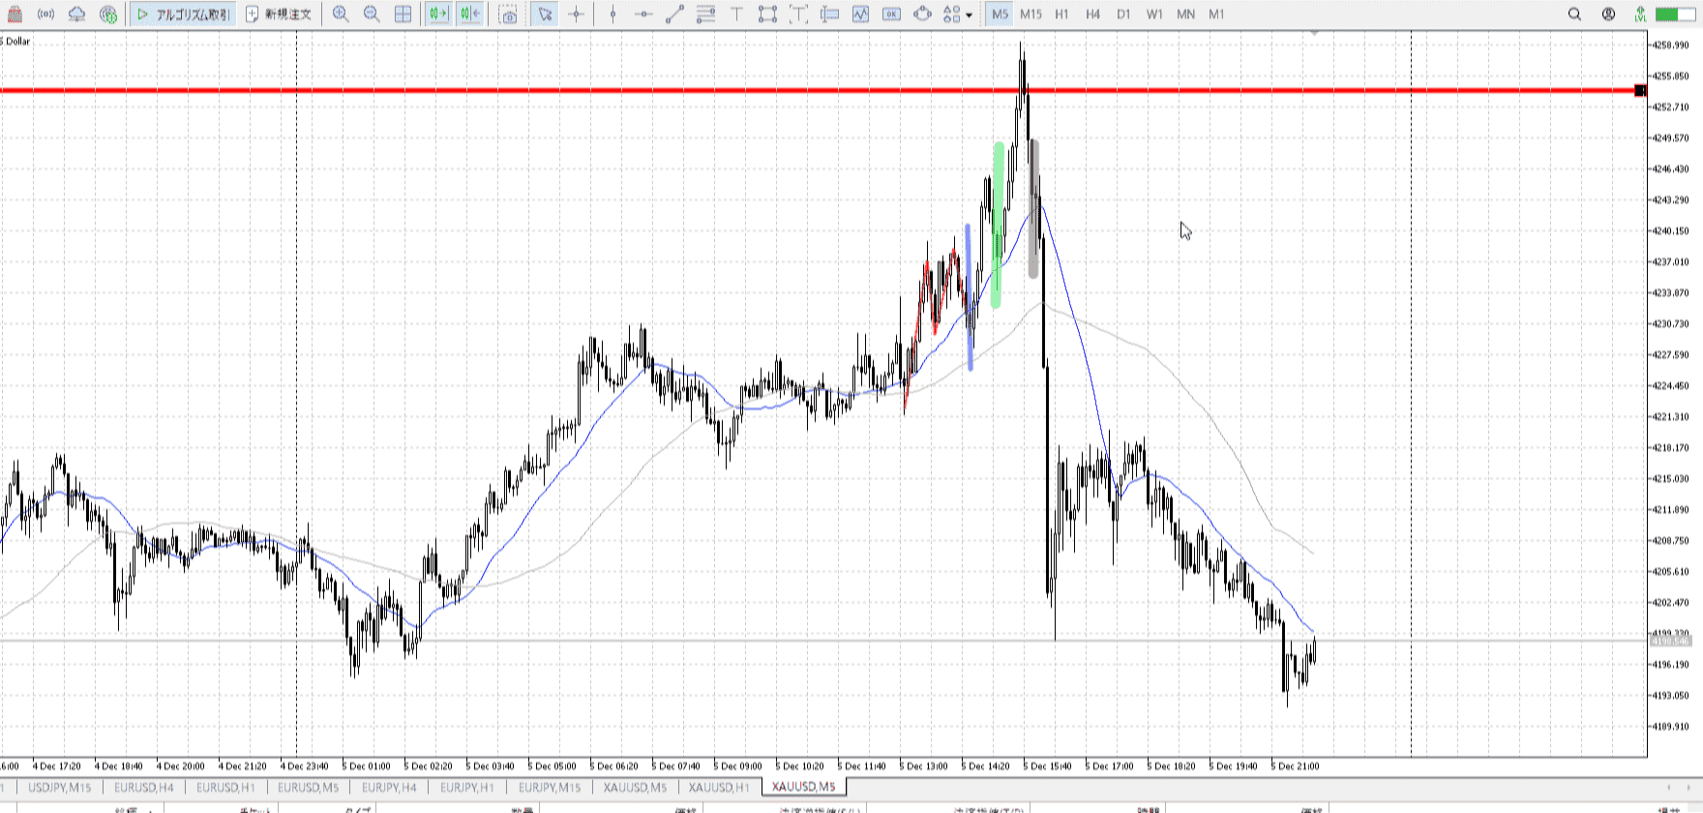Open the search magnifier in toolbar
This screenshot has height=813, width=1703.
pos(1574,15)
